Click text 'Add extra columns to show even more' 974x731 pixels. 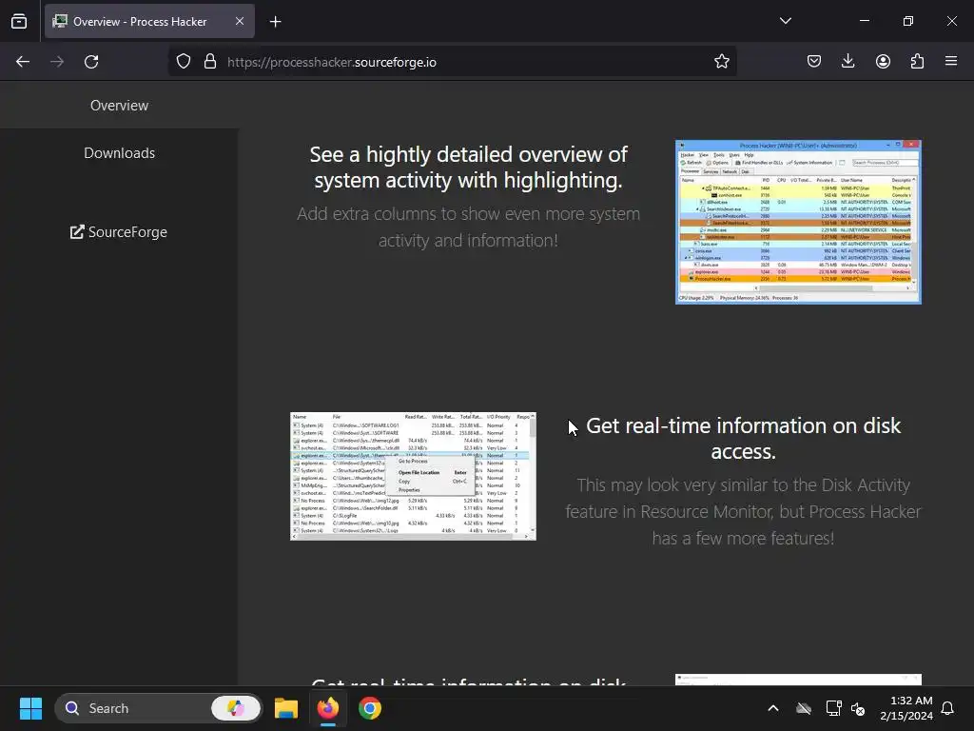468,227
